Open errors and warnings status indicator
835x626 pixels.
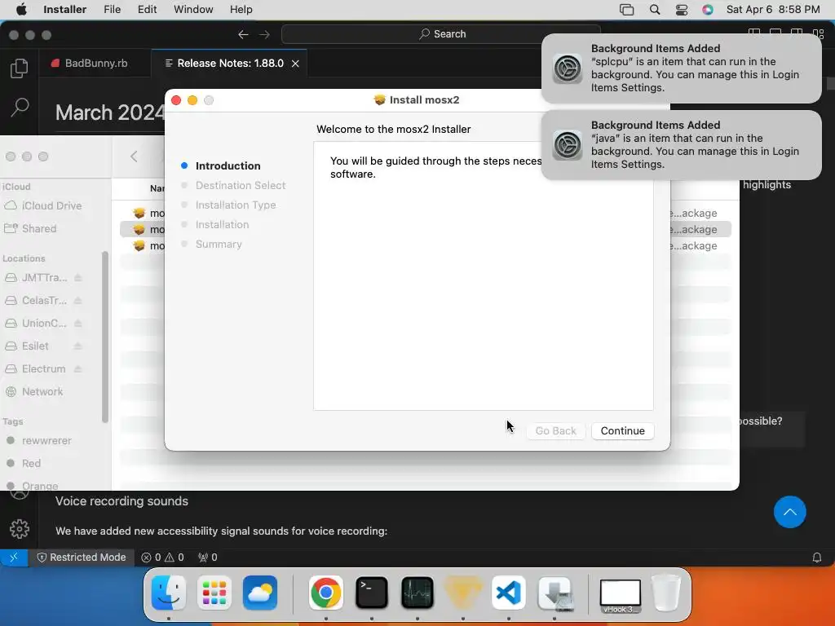162,558
